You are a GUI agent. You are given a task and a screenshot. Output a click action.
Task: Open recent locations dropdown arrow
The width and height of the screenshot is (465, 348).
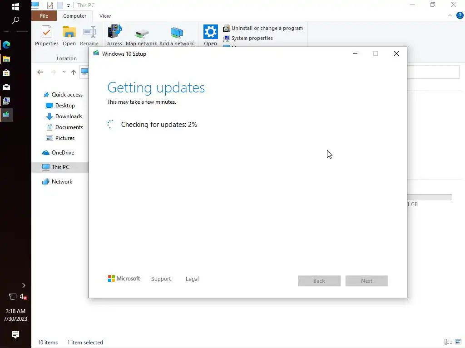(64, 72)
